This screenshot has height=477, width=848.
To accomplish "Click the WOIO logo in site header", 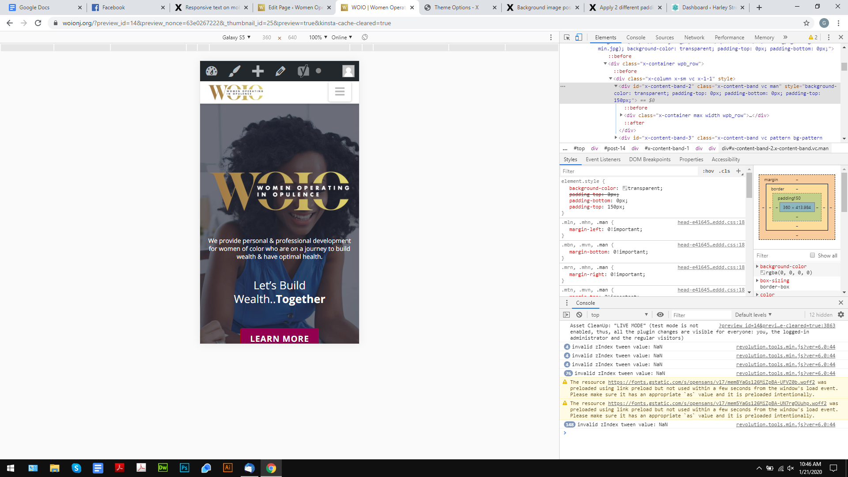I will click(236, 92).
